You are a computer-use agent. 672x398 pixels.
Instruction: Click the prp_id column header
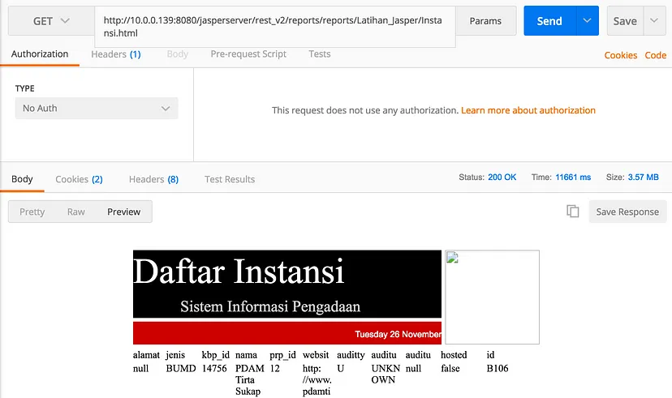(283, 355)
